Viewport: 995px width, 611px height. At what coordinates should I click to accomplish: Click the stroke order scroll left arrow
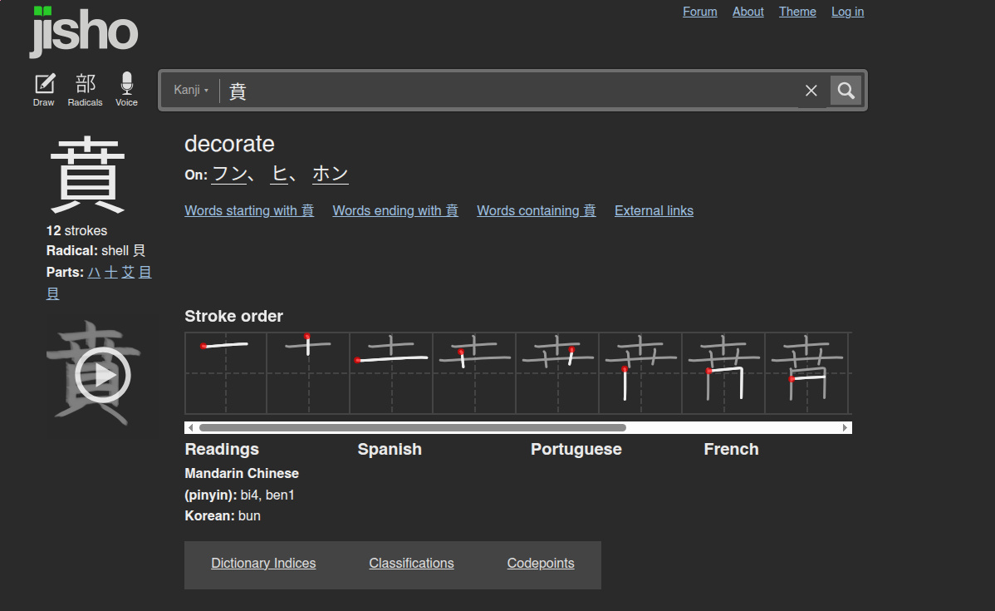pos(190,428)
